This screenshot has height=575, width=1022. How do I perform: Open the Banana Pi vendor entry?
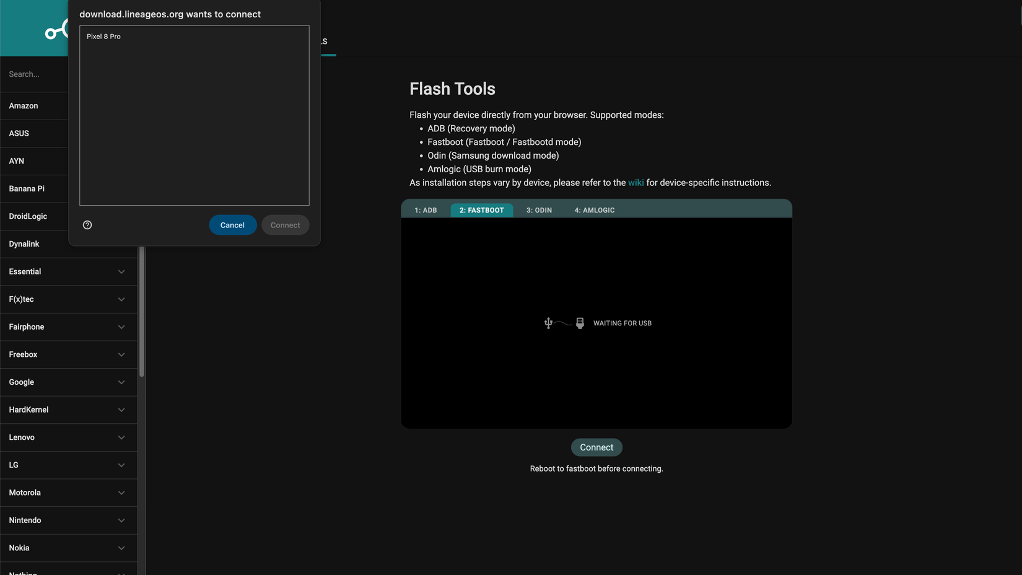coord(34,188)
